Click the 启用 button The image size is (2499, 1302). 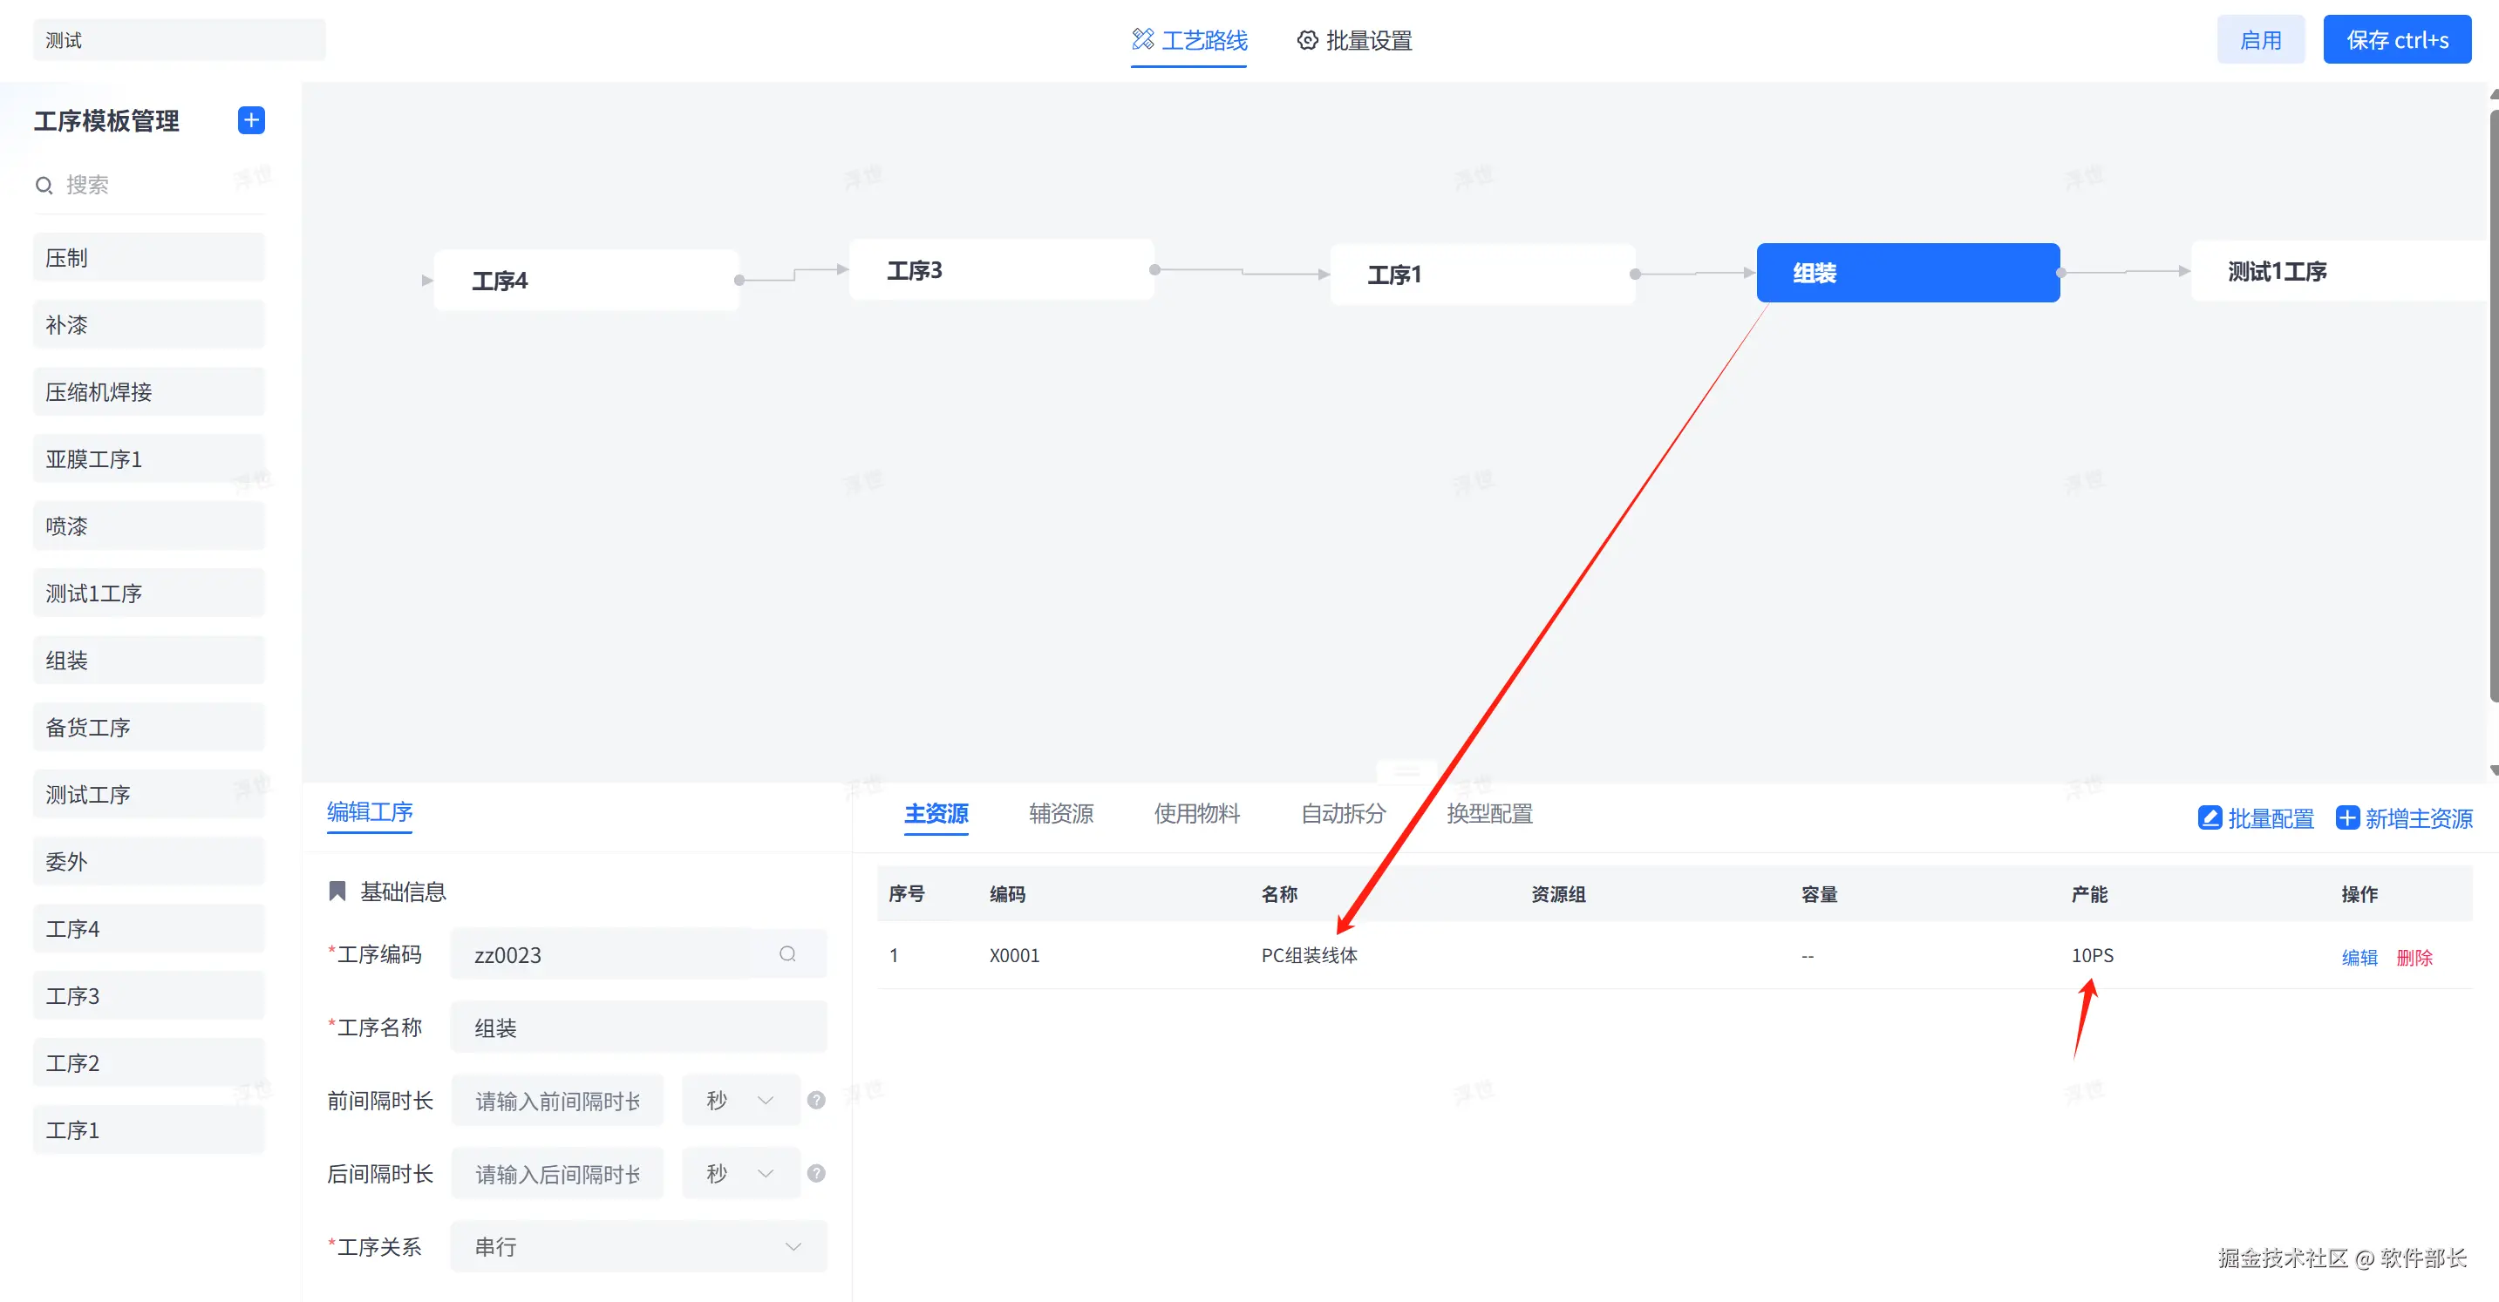coord(2259,40)
